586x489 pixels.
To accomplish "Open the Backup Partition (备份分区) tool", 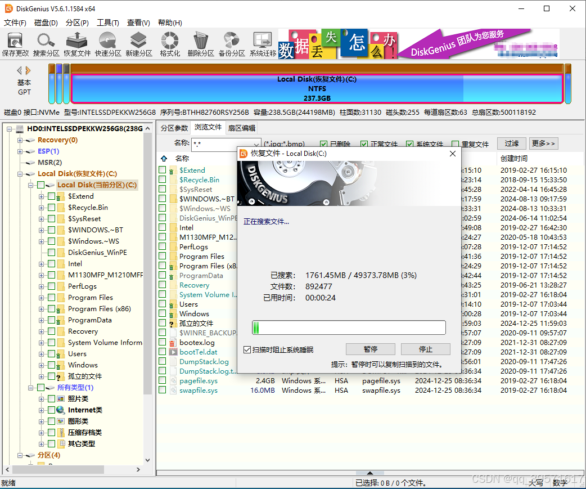I will coord(232,44).
